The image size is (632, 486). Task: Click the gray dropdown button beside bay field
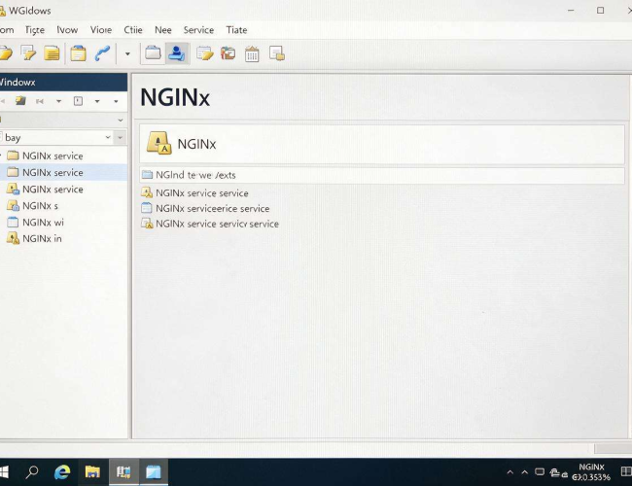coord(121,137)
